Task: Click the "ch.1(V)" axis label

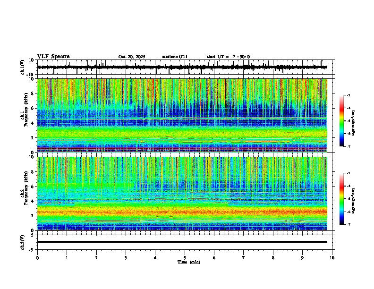Action: point(23,67)
